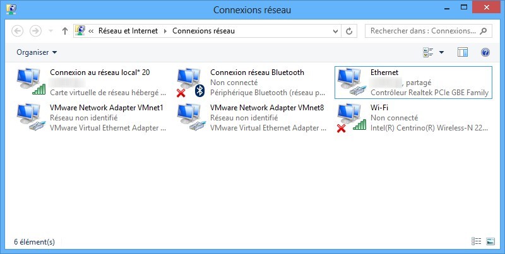The width and height of the screenshot is (505, 254).
Task: Click the network icon in the address bar
Action: tap(80, 30)
